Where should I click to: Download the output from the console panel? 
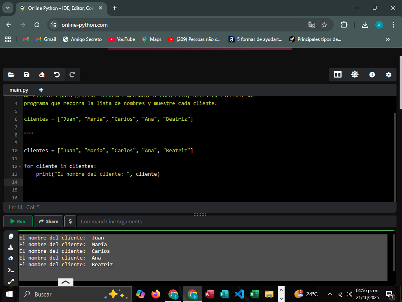pyautogui.click(x=11, y=247)
